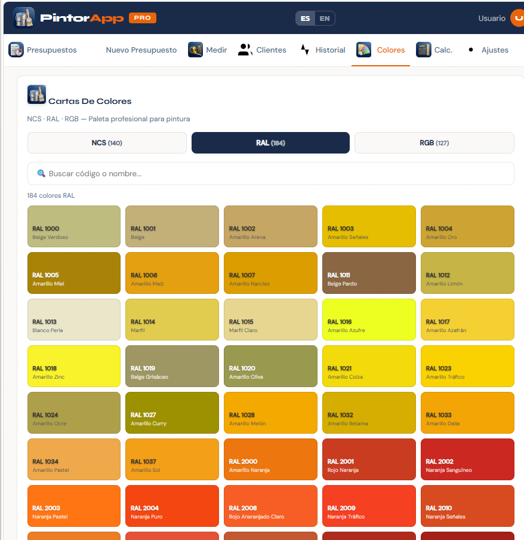Click the Ajustes dot icon
This screenshot has height=540, width=524.
tap(471, 50)
